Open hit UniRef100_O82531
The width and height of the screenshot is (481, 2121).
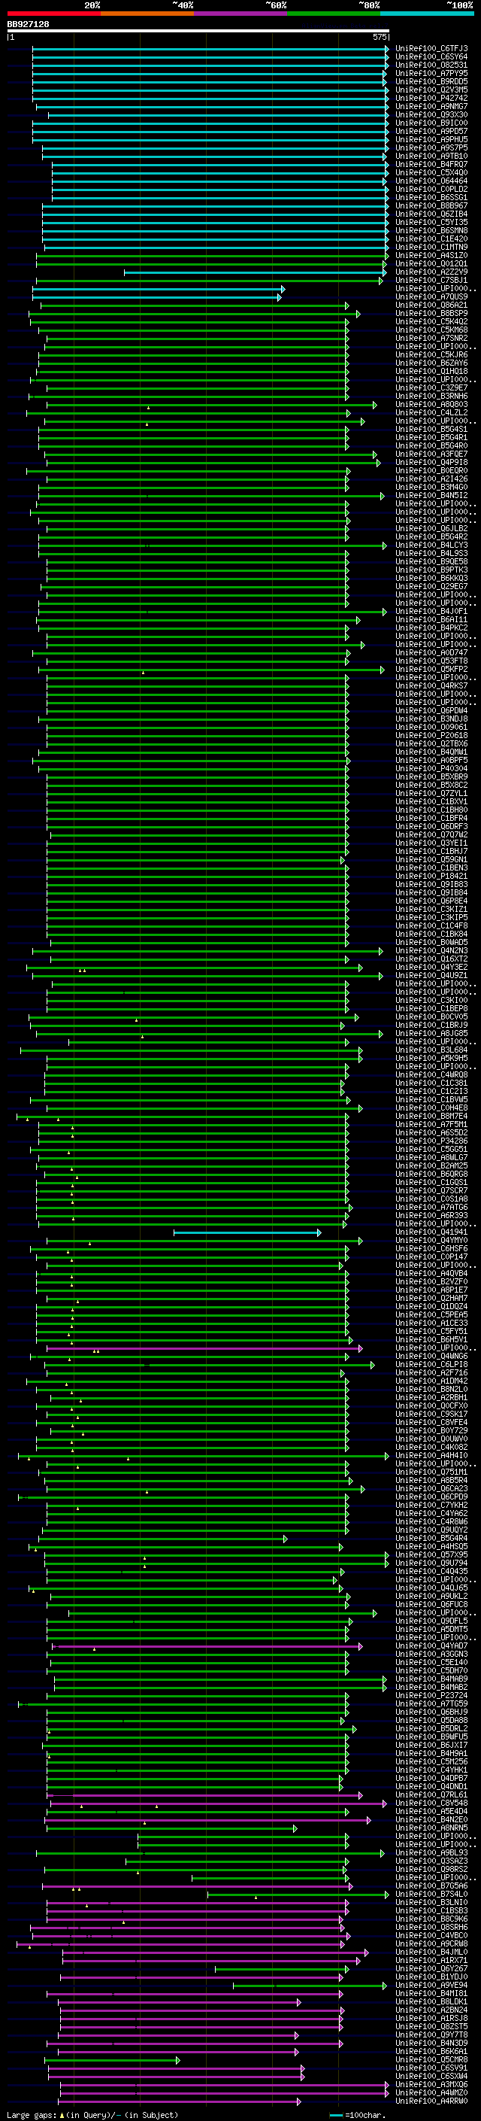[431, 65]
